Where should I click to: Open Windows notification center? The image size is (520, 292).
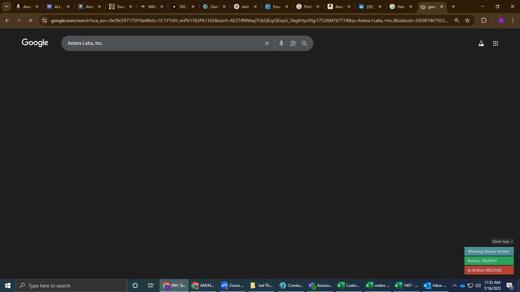point(510,286)
